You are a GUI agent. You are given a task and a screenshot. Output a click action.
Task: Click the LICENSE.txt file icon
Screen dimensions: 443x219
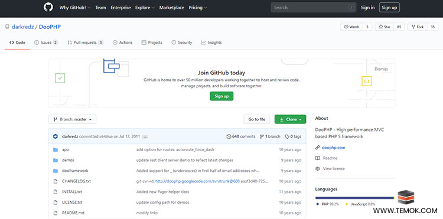[56, 202]
